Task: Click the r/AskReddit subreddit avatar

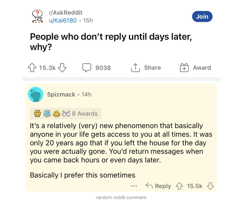Action: pos(37,17)
